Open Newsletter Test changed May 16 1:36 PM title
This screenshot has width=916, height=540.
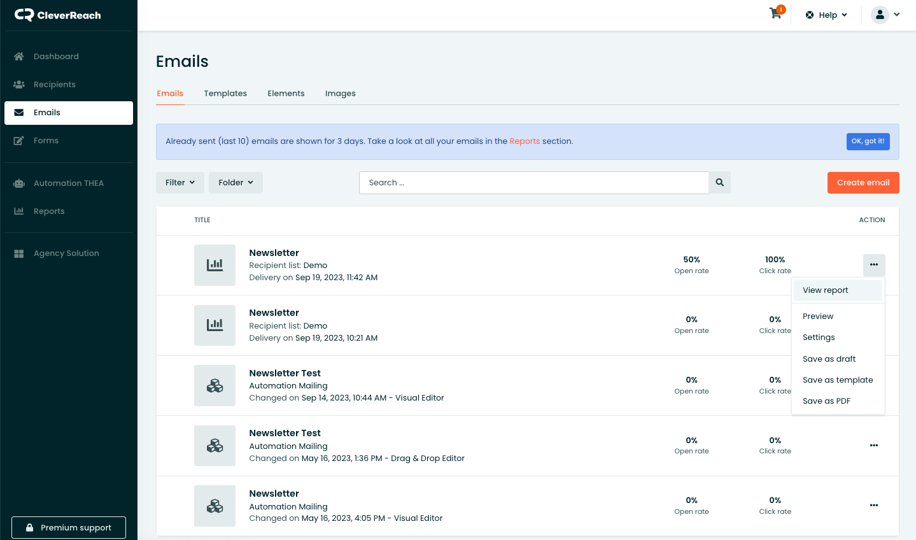pos(285,433)
